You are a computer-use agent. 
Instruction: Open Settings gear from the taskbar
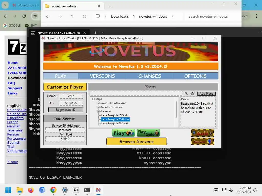point(65,190)
